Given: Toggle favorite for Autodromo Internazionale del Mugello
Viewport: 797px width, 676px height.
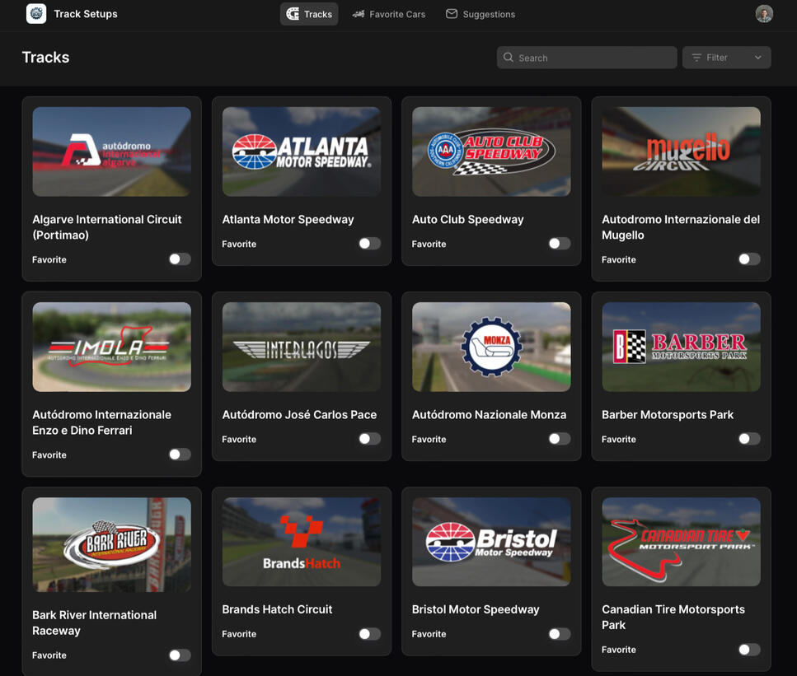Looking at the screenshot, I should [x=749, y=259].
